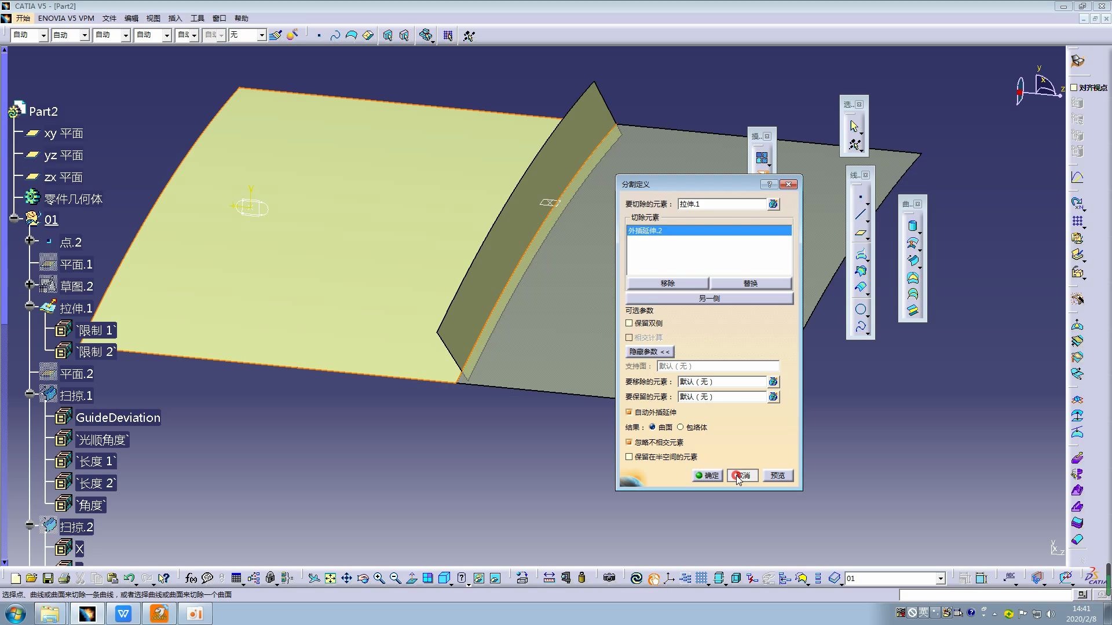This screenshot has height=625, width=1112.
Task: Click the Undo arrow icon
Action: pyautogui.click(x=129, y=578)
